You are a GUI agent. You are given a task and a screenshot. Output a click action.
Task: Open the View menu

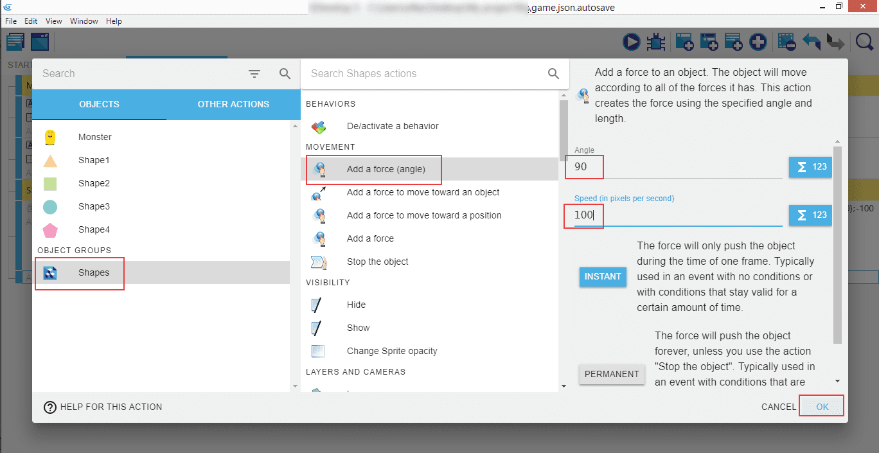54,21
